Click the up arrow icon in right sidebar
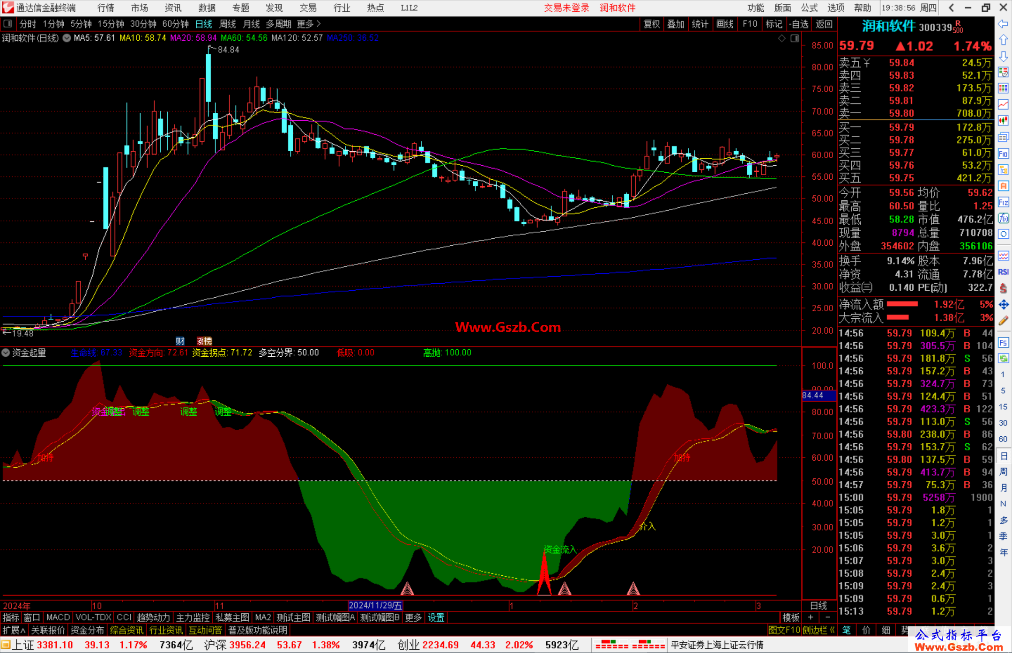 (1003, 40)
